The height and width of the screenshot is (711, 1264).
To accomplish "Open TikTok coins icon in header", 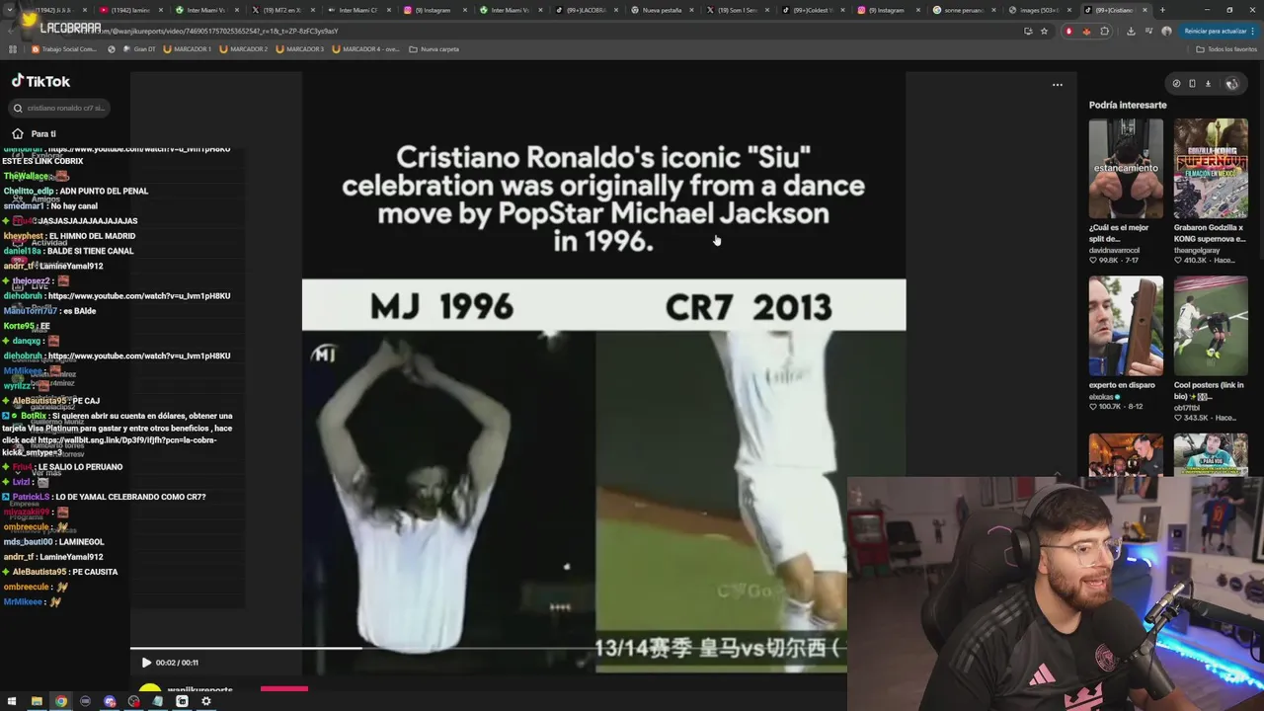I will pos(1176,84).
